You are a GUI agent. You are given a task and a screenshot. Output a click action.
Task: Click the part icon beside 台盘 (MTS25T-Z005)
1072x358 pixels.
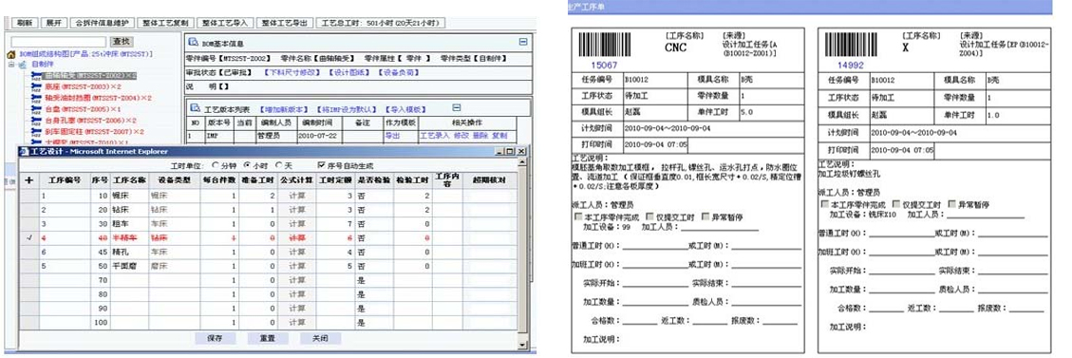[37, 108]
